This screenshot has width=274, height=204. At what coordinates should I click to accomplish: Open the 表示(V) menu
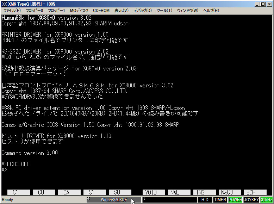pyautogui.click(x=122, y=11)
